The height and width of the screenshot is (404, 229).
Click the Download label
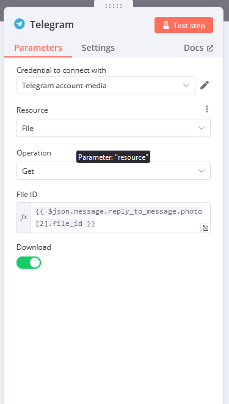pyautogui.click(x=34, y=247)
